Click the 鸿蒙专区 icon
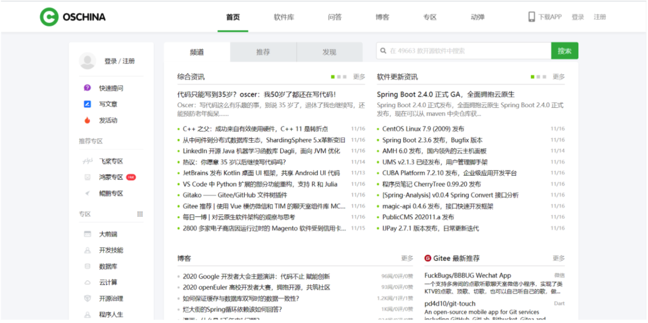The image size is (648, 323). (x=87, y=177)
